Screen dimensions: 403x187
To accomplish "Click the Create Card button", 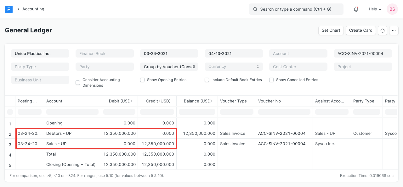I will [x=360, y=30].
